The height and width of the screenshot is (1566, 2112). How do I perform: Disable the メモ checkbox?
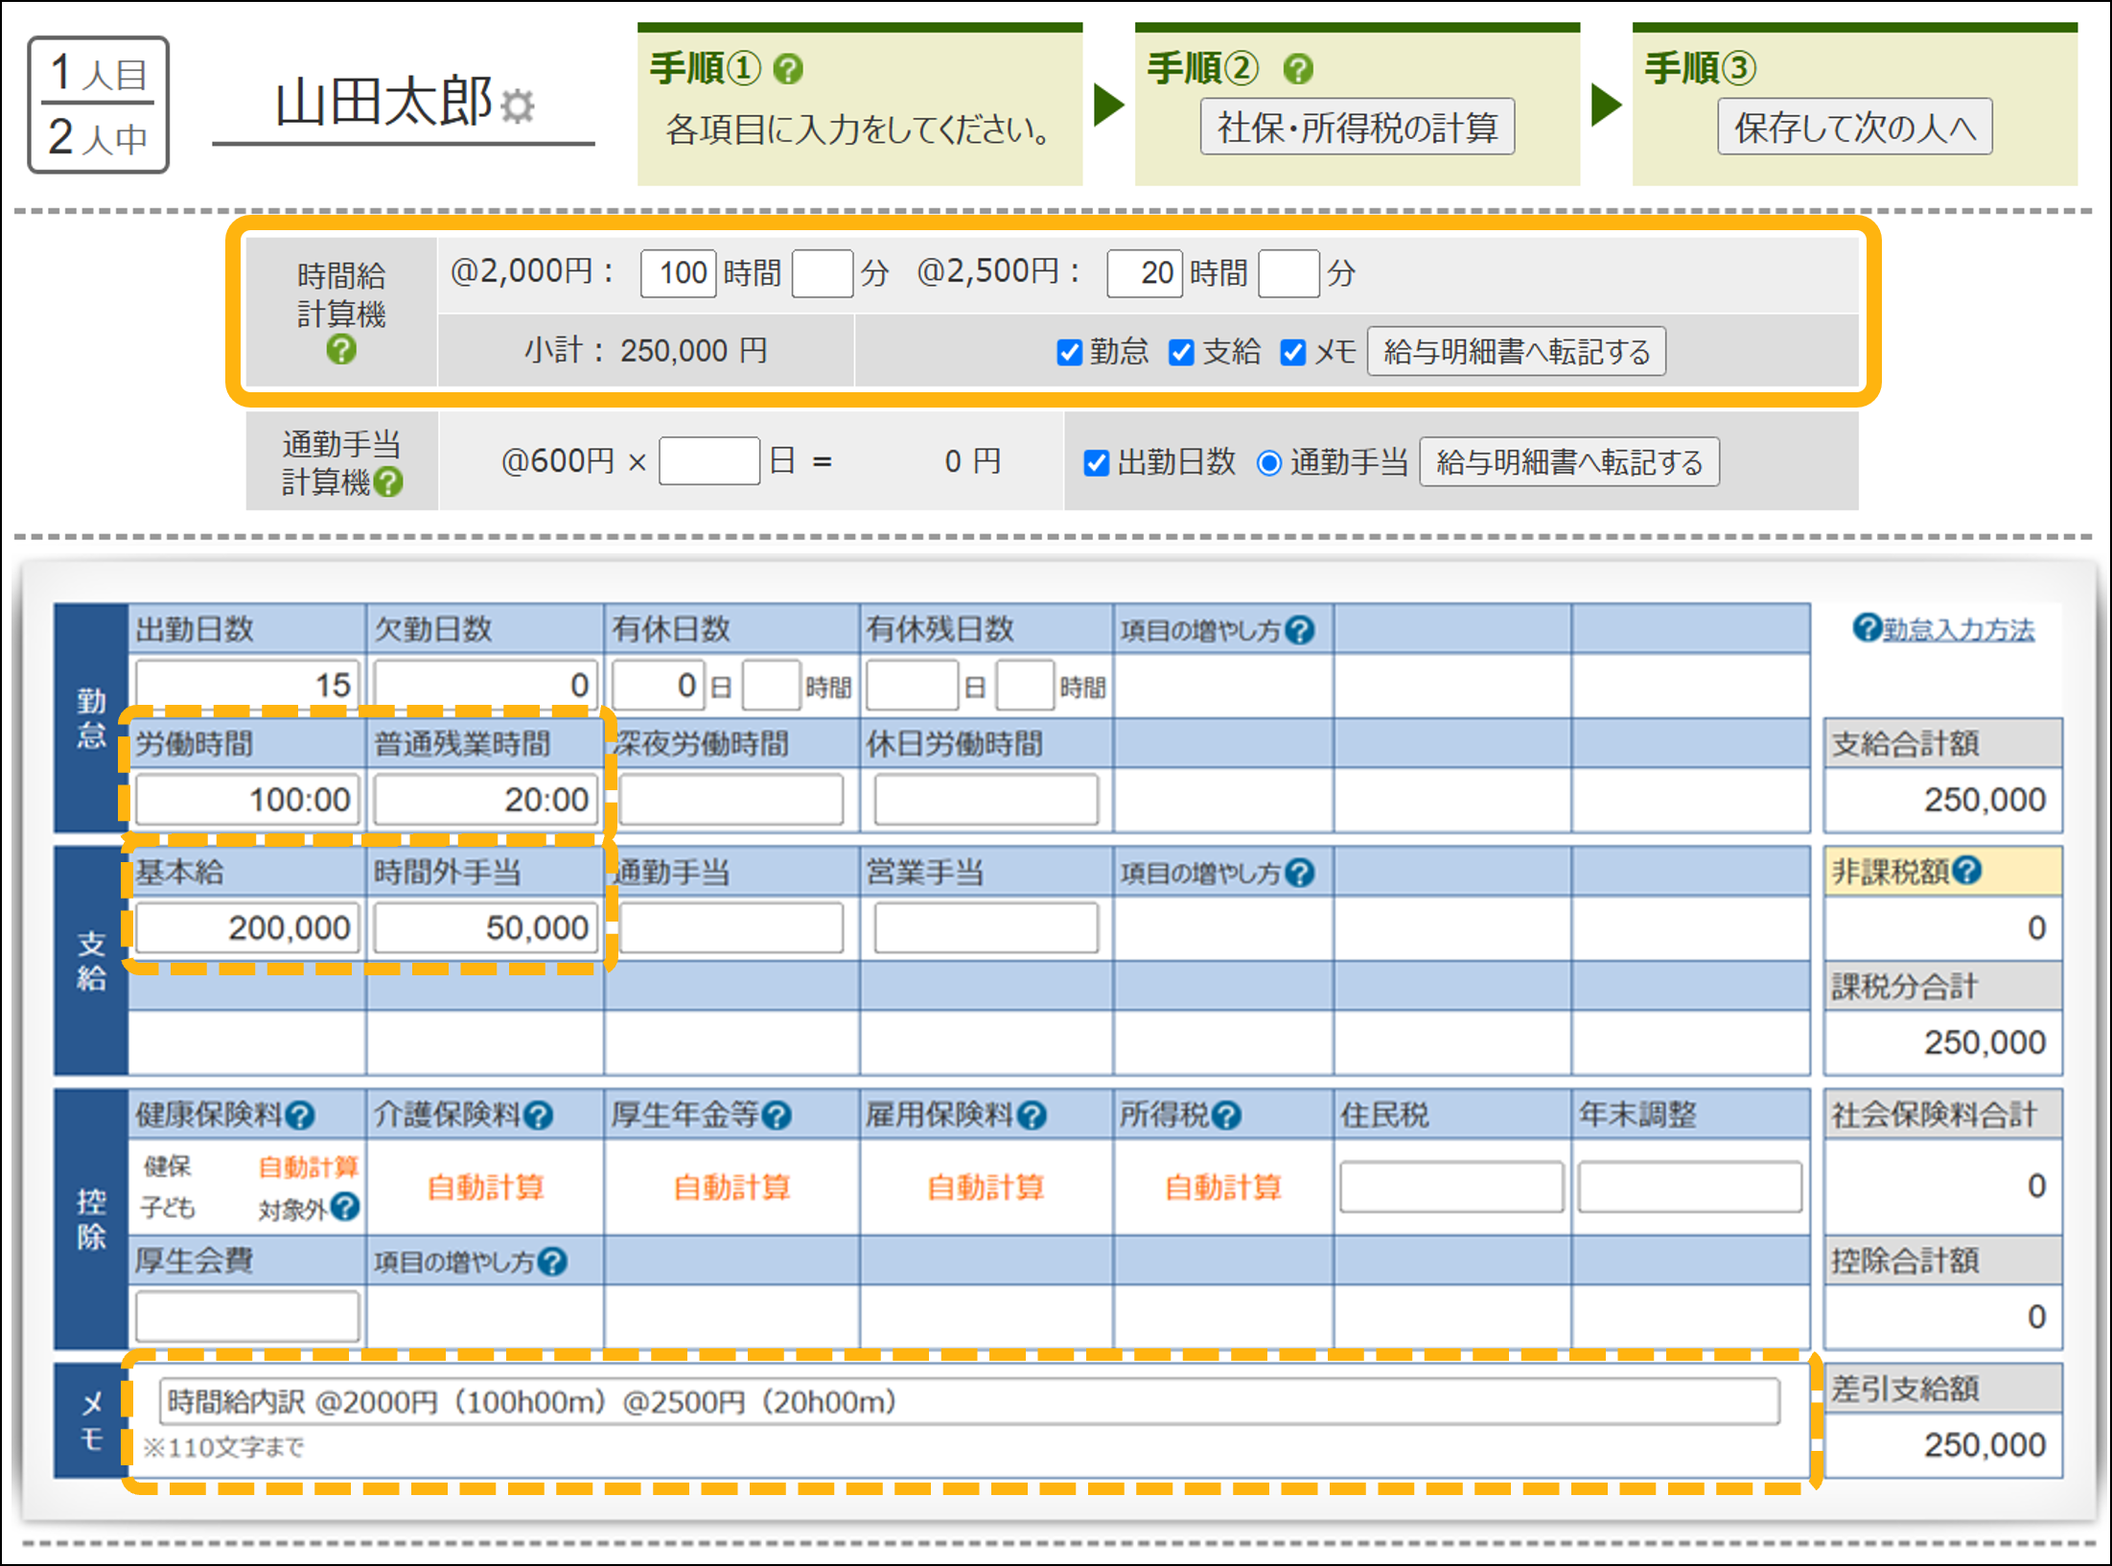1293,353
